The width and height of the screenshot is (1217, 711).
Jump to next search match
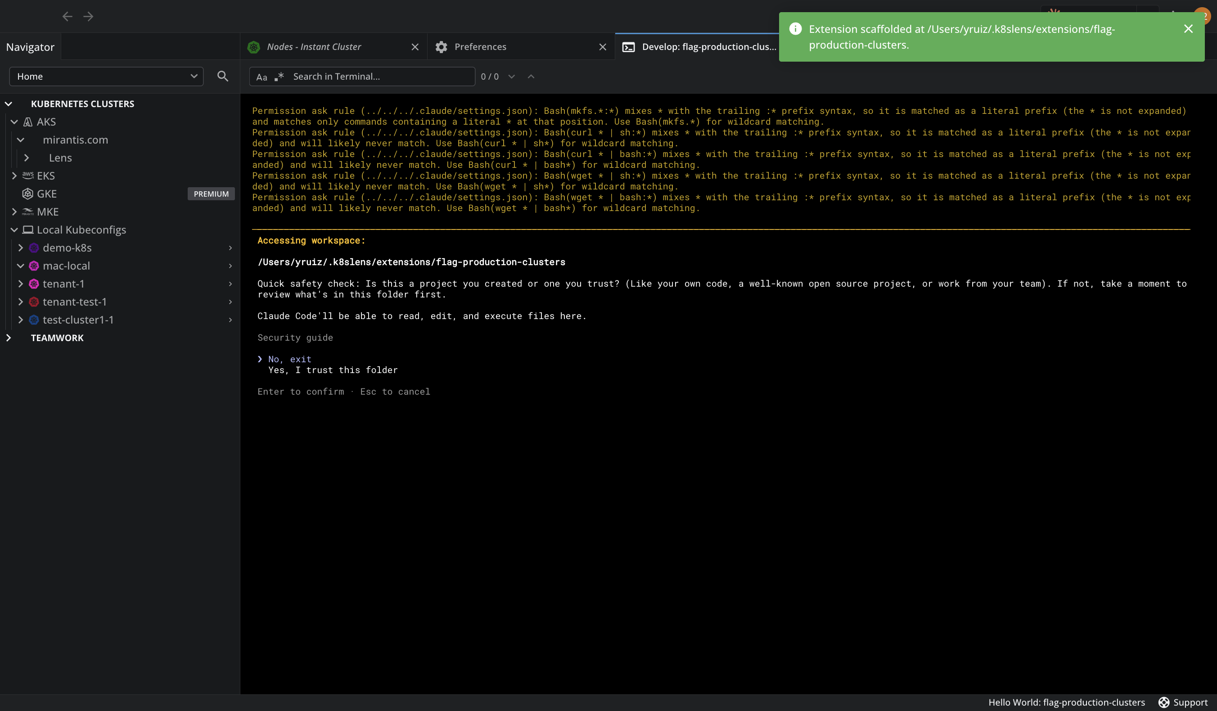coord(511,77)
